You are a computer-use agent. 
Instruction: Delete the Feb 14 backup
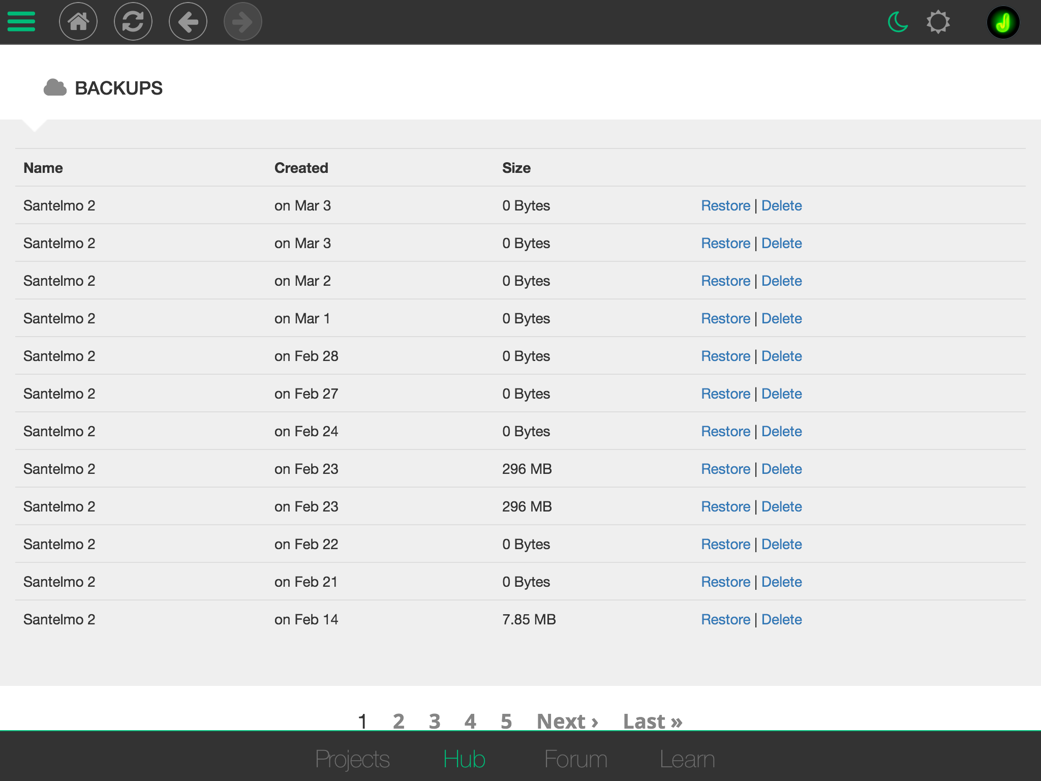click(781, 619)
